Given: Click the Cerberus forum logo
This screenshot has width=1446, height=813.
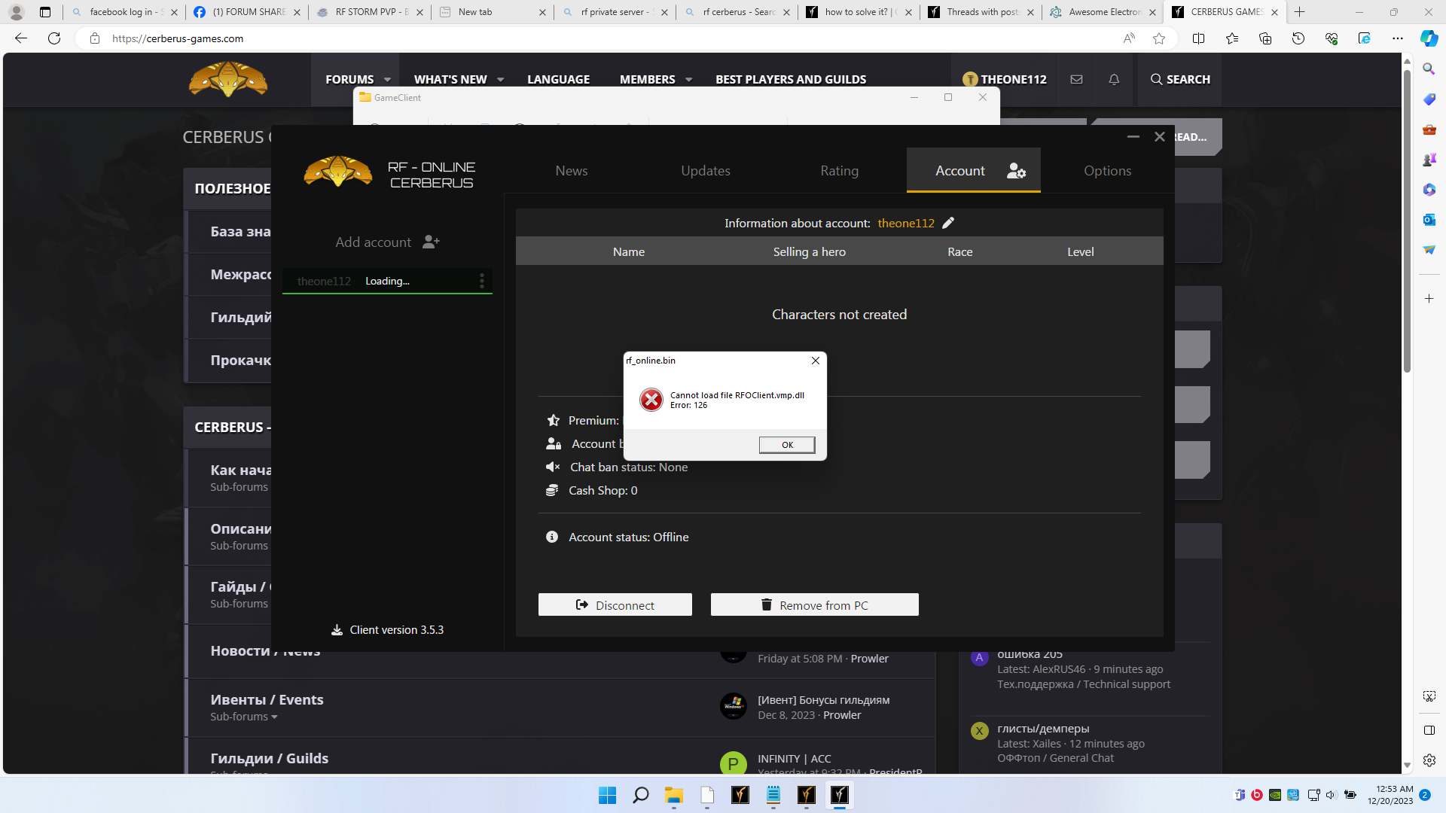Looking at the screenshot, I should coord(228,79).
